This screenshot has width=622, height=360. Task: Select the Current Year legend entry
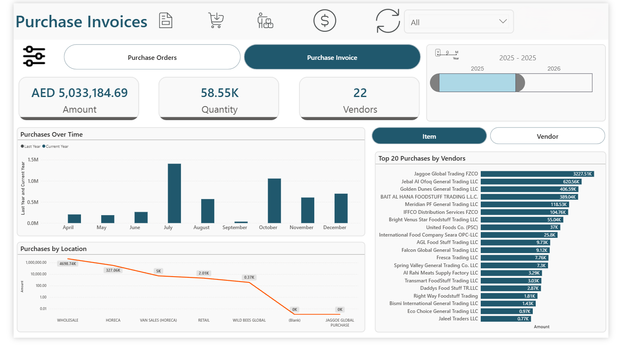pyautogui.click(x=55, y=146)
